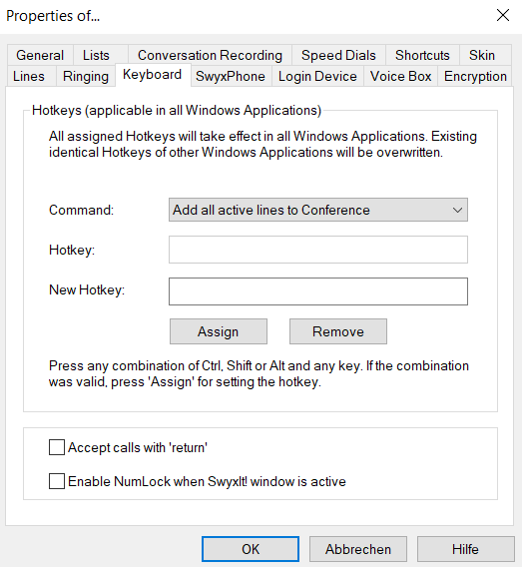The width and height of the screenshot is (522, 567).
Task: Show the Shortcuts tab
Action: point(422,55)
